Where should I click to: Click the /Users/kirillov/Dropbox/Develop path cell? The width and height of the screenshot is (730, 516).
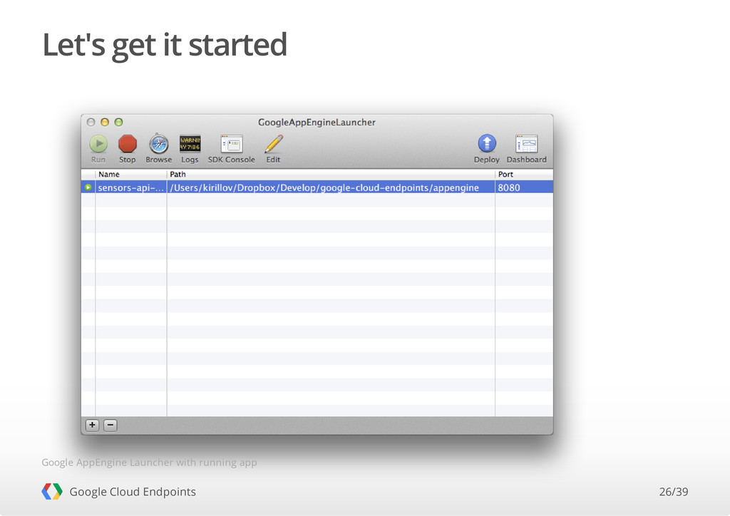pyautogui.click(x=331, y=187)
